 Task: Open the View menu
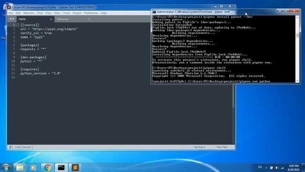(x=48, y=13)
